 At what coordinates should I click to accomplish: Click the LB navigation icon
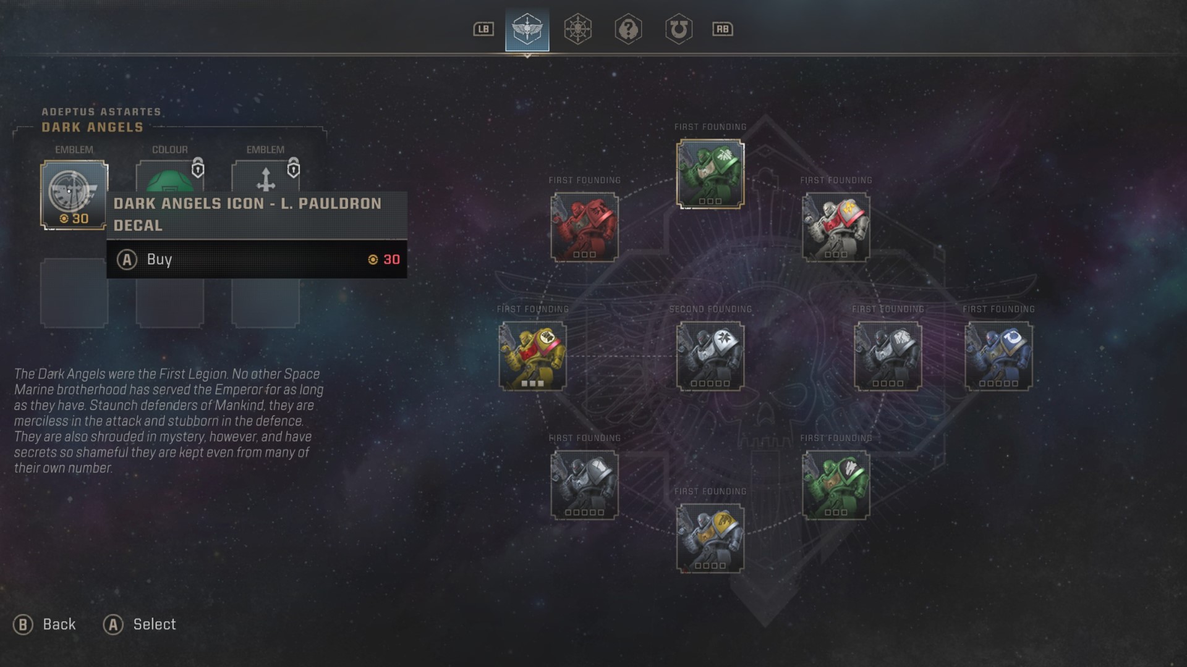click(x=483, y=28)
